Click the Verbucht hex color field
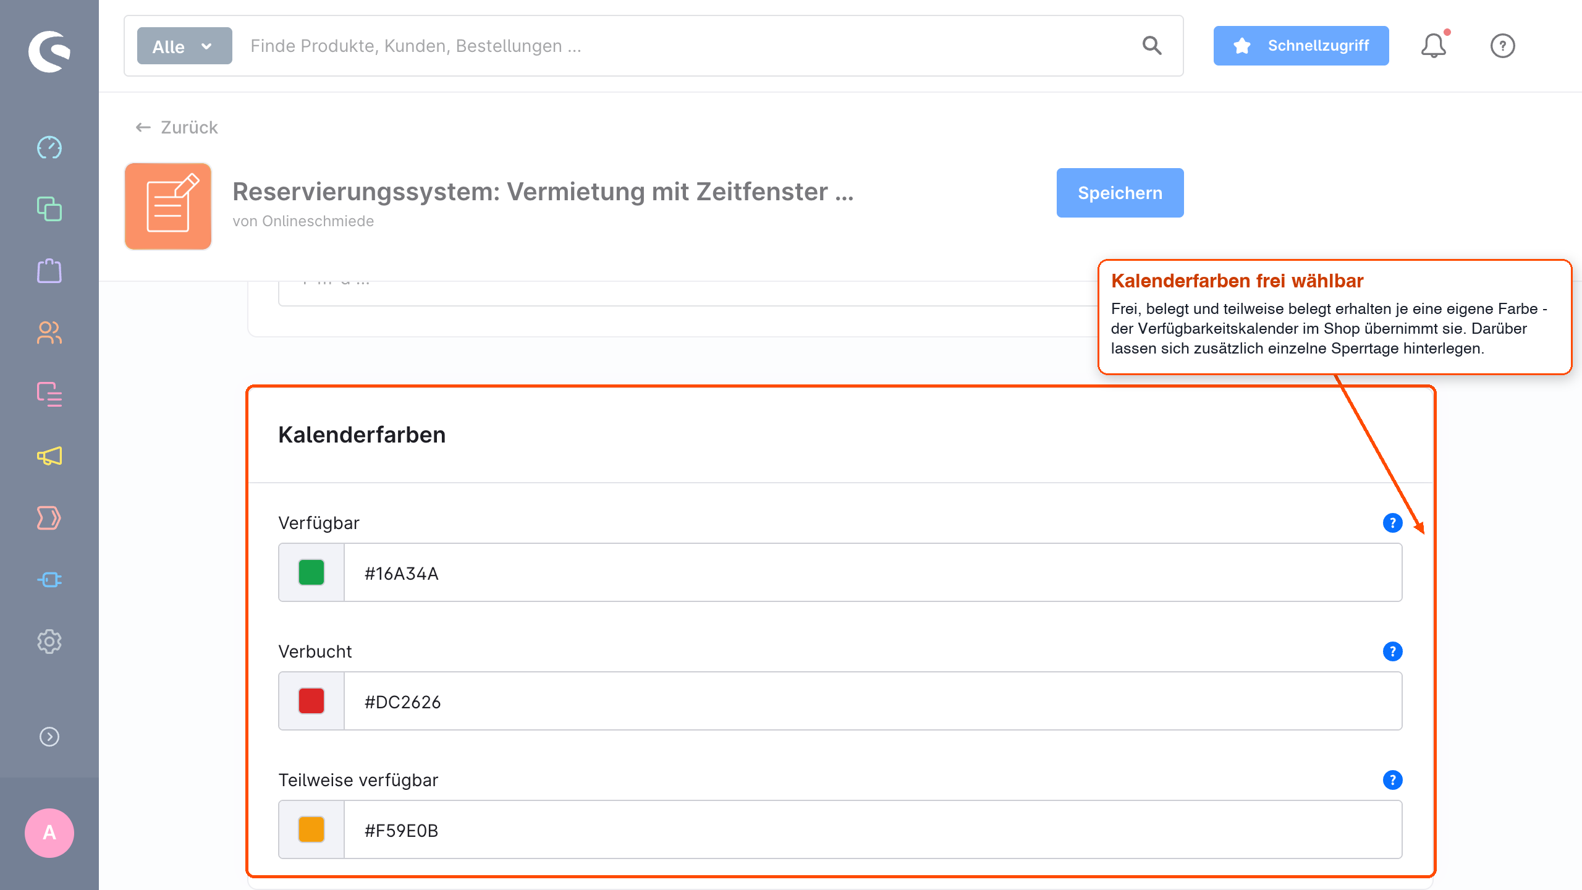The height and width of the screenshot is (890, 1582). 873,701
